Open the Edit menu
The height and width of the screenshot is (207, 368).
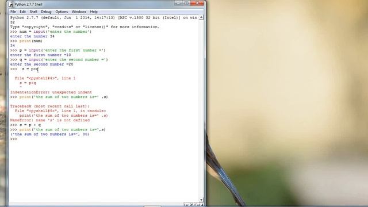[23, 11]
